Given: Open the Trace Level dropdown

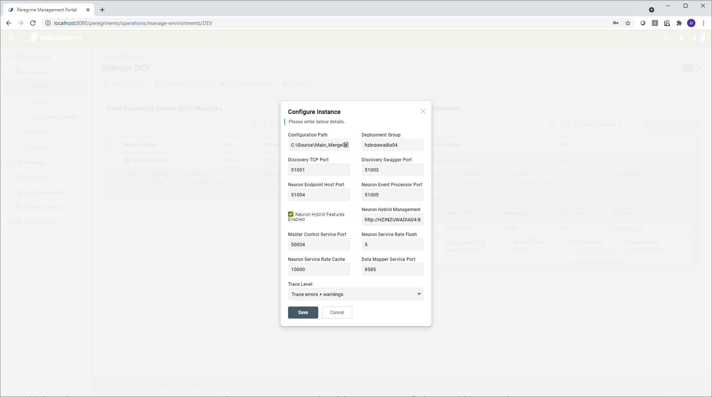Looking at the screenshot, I should (356, 294).
